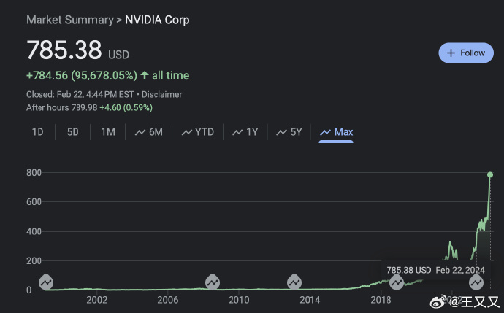Click the trend icon beside Max

[325, 132]
